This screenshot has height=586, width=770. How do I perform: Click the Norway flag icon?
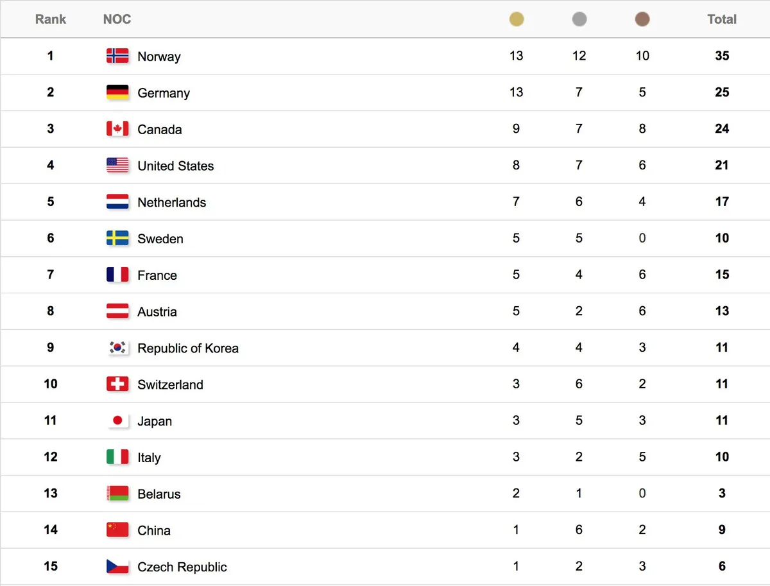point(117,56)
